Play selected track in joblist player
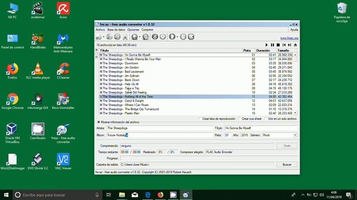357x200 pixels. (x=267, y=45)
